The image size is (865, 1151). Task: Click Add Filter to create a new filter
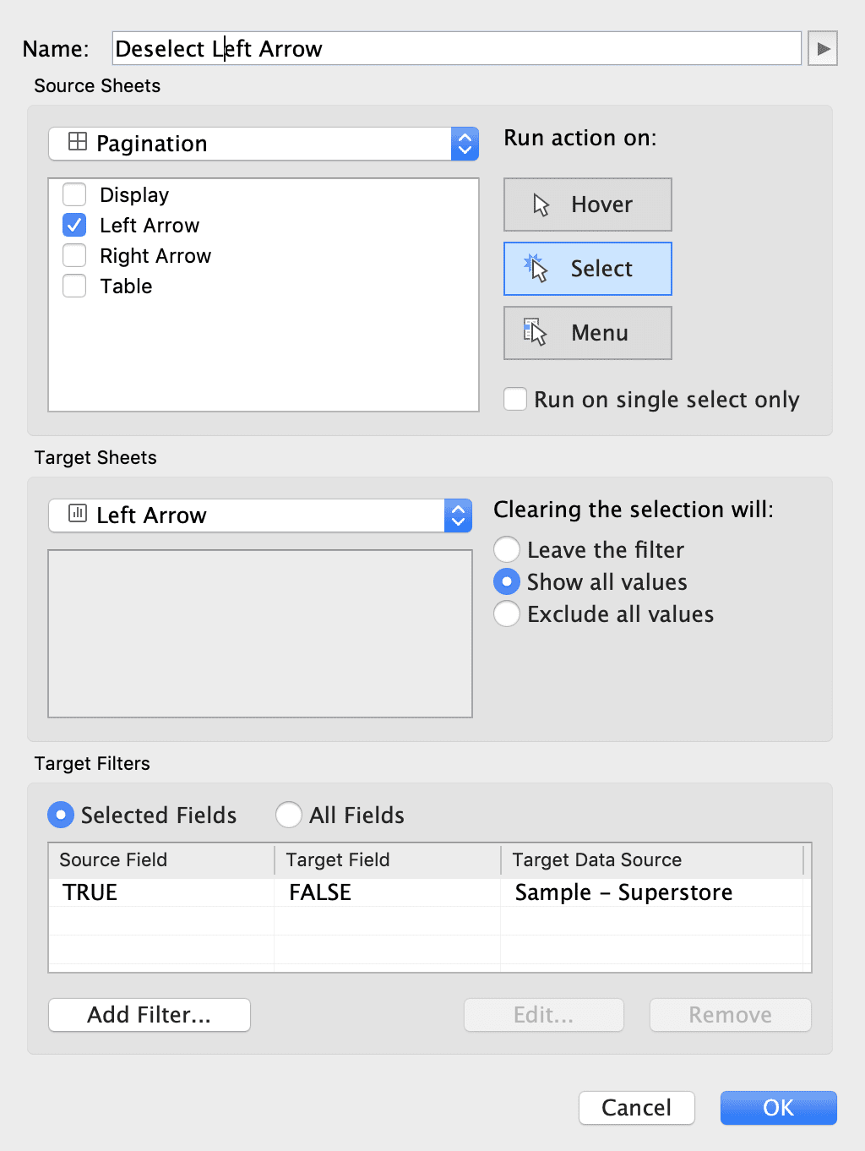[x=149, y=1015]
